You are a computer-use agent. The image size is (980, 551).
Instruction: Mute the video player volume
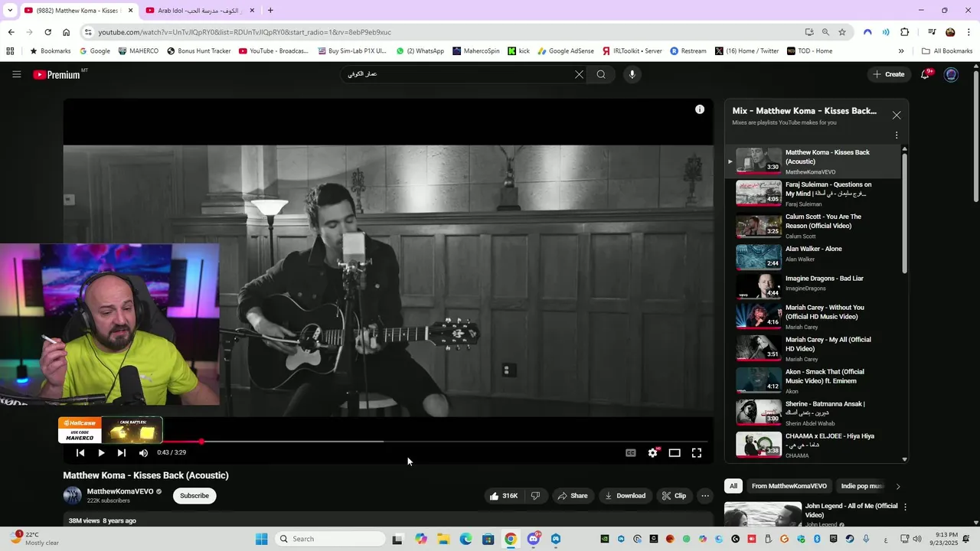pyautogui.click(x=143, y=453)
